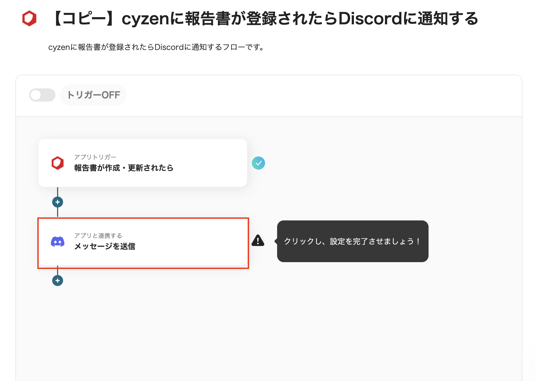Click the アプリと連携する label text
The image size is (535, 381).
click(x=98, y=236)
